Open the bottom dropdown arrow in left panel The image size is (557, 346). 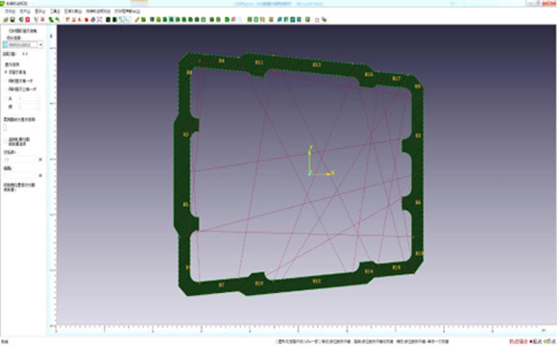(40, 175)
